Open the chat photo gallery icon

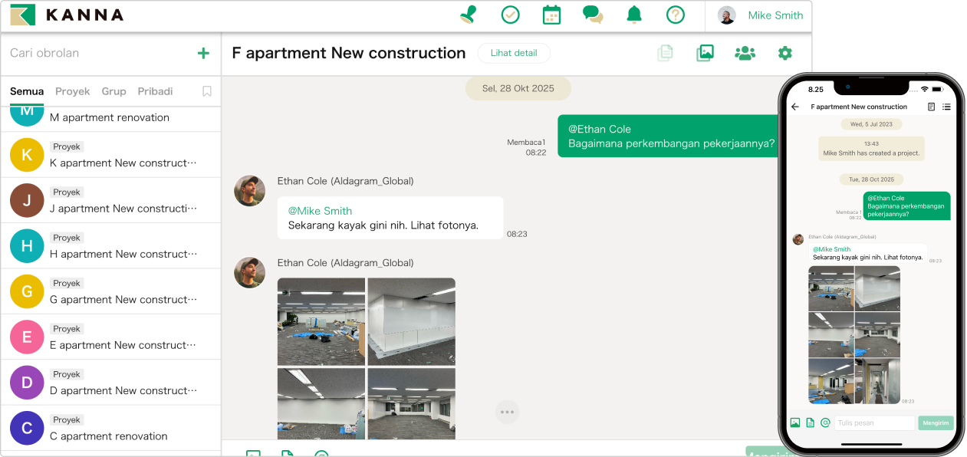pos(705,53)
